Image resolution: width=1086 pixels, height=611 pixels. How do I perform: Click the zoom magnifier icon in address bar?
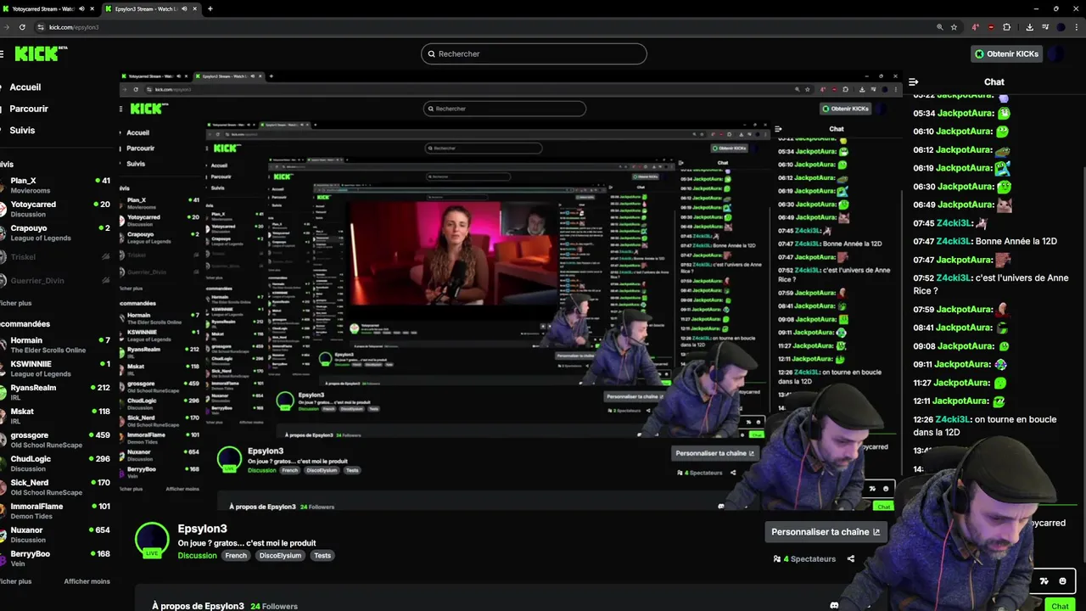pyautogui.click(x=939, y=27)
